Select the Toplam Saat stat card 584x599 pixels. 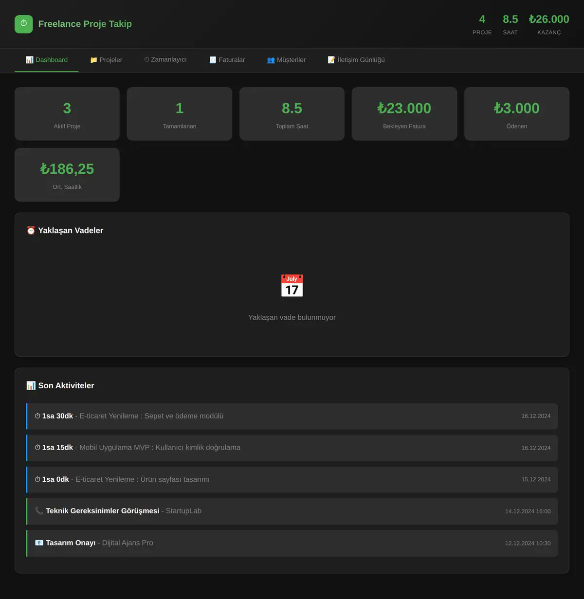coord(292,114)
